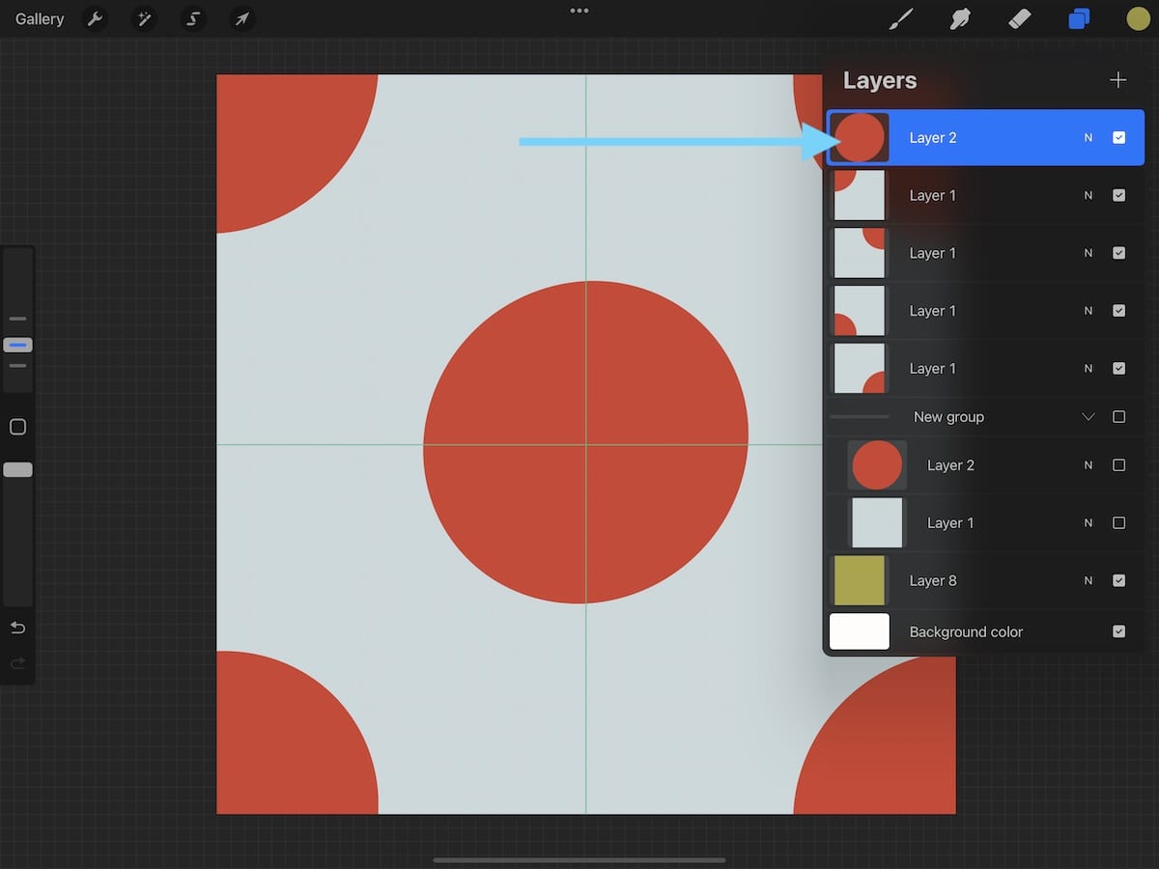Select the New group row
Screen dimensions: 1159x869
[x=984, y=417]
